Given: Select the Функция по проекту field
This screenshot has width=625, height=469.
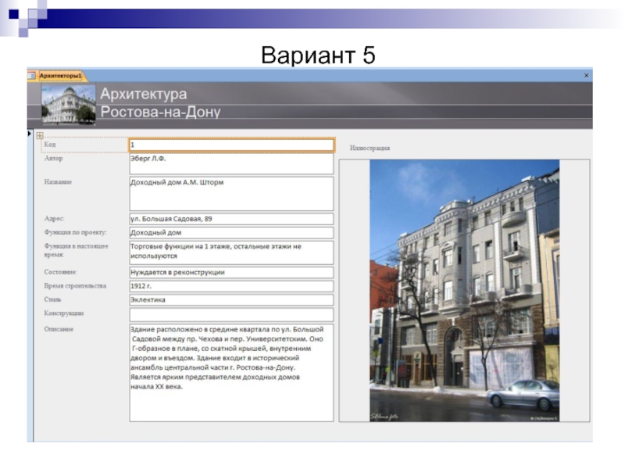Looking at the screenshot, I should [x=230, y=232].
